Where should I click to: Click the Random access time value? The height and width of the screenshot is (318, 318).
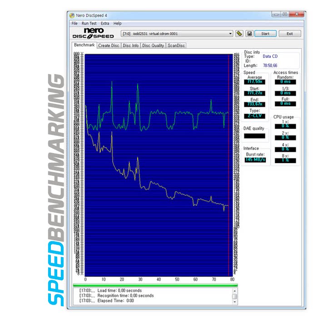tap(285, 82)
